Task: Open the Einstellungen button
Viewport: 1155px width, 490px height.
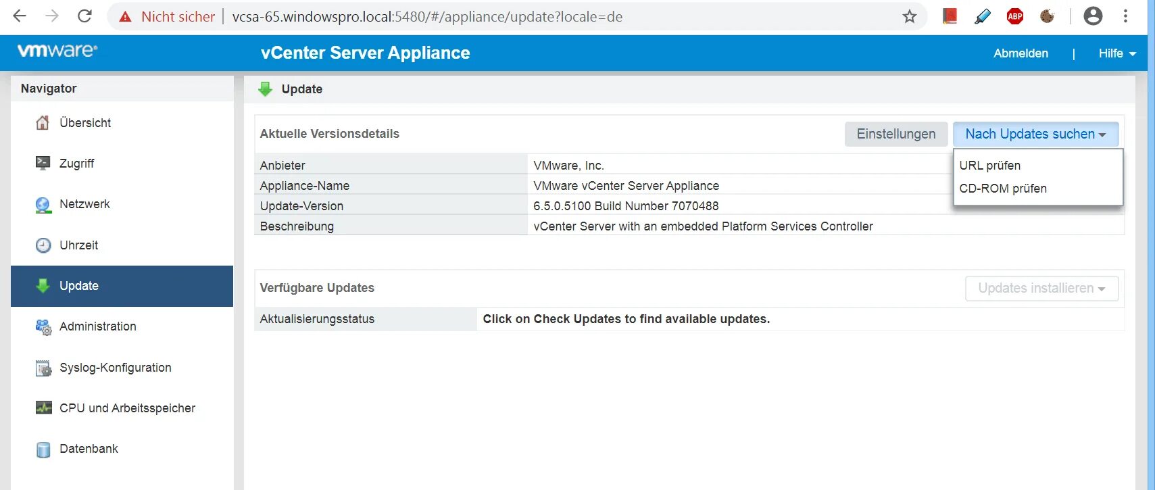Action: 895,134
